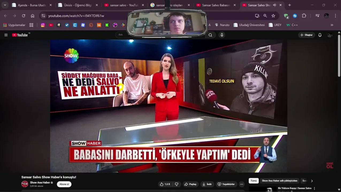
Task: Open zoom control in the address bar
Action: pos(265,16)
